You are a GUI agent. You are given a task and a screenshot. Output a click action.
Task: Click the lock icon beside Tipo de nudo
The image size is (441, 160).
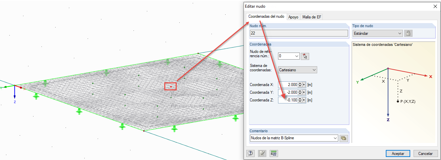[408, 33]
